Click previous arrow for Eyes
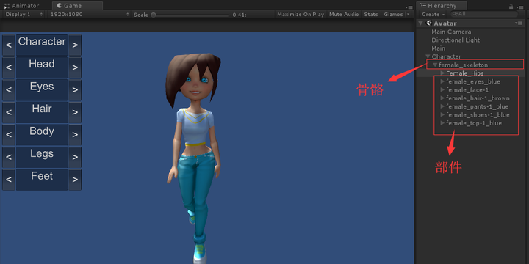 (9, 89)
